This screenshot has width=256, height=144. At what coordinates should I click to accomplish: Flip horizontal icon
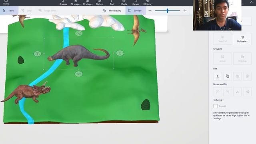pyautogui.click(x=237, y=92)
